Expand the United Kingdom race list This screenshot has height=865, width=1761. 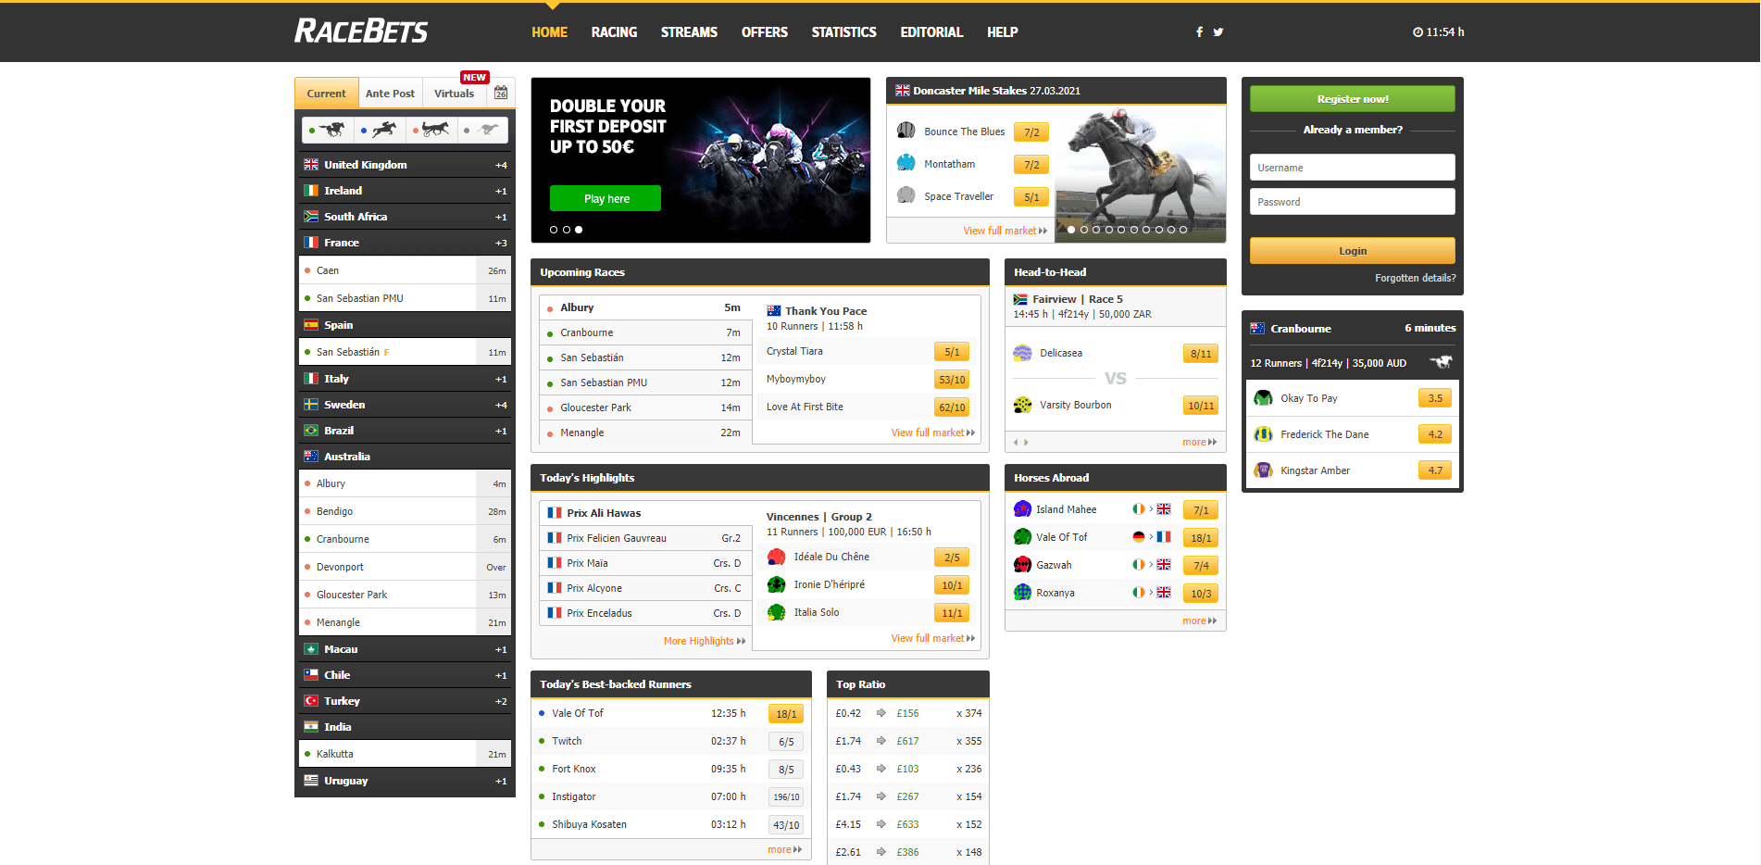click(x=405, y=165)
